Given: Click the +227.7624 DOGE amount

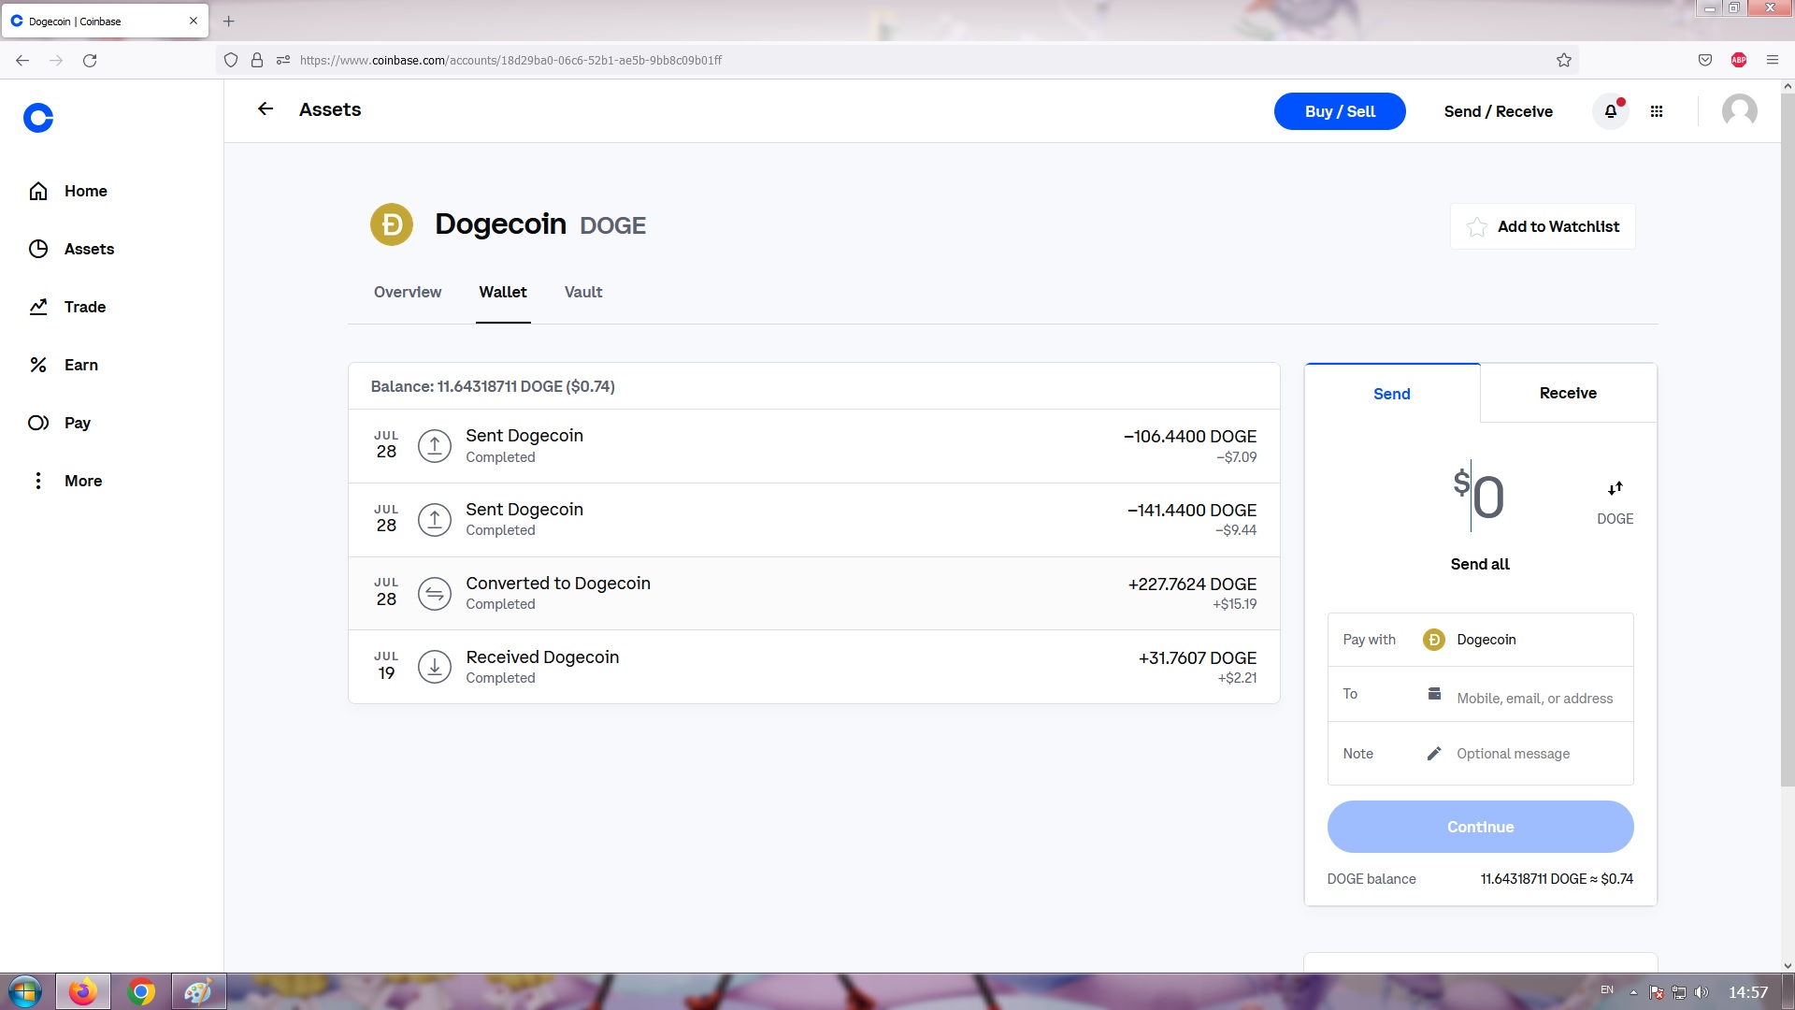Looking at the screenshot, I should click(x=1192, y=584).
